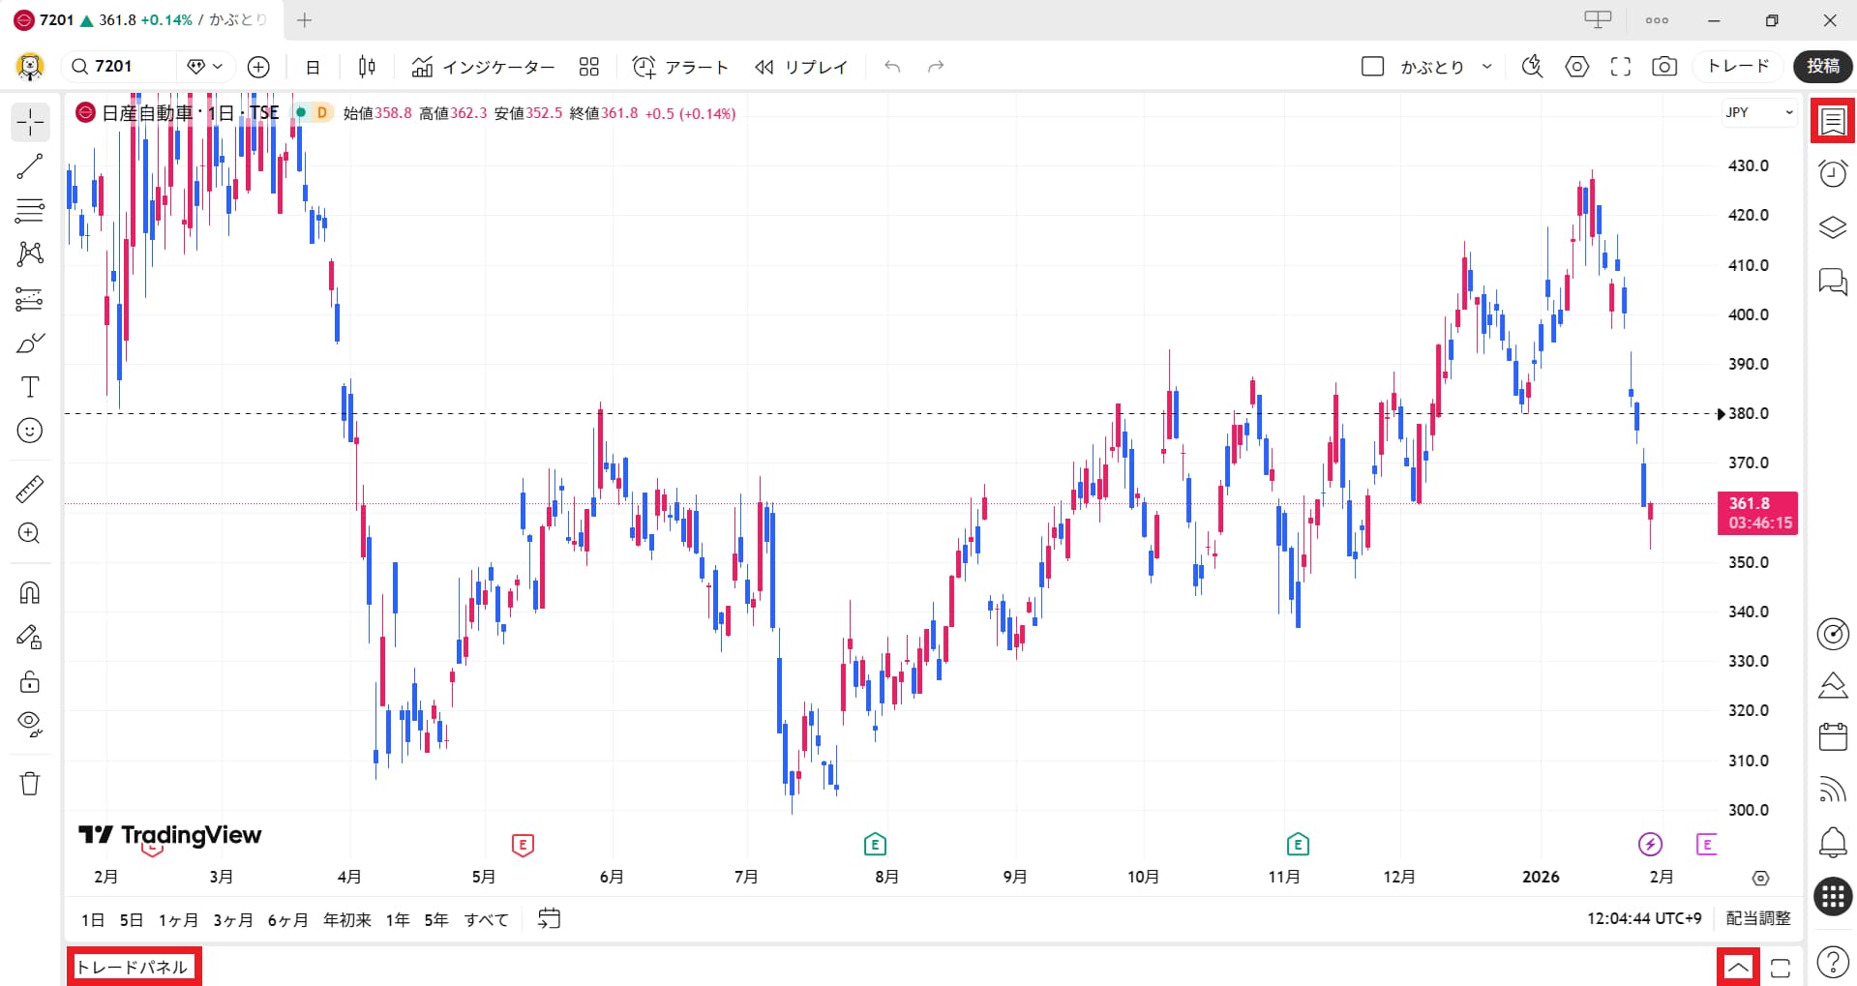
Task: Select the Text tool in left toolbar
Action: tap(30, 387)
